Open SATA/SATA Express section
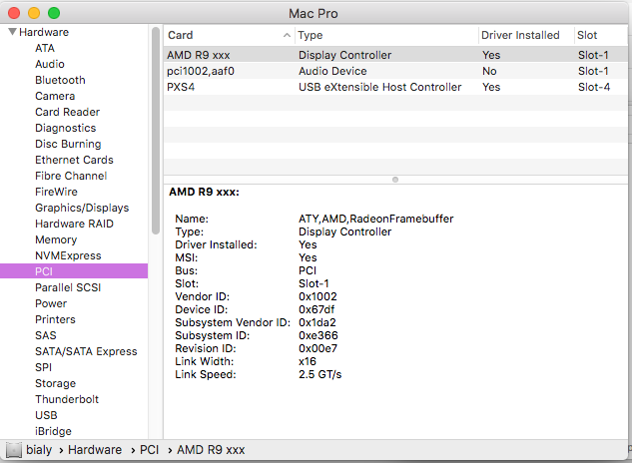The width and height of the screenshot is (632, 463). pyautogui.click(x=86, y=351)
